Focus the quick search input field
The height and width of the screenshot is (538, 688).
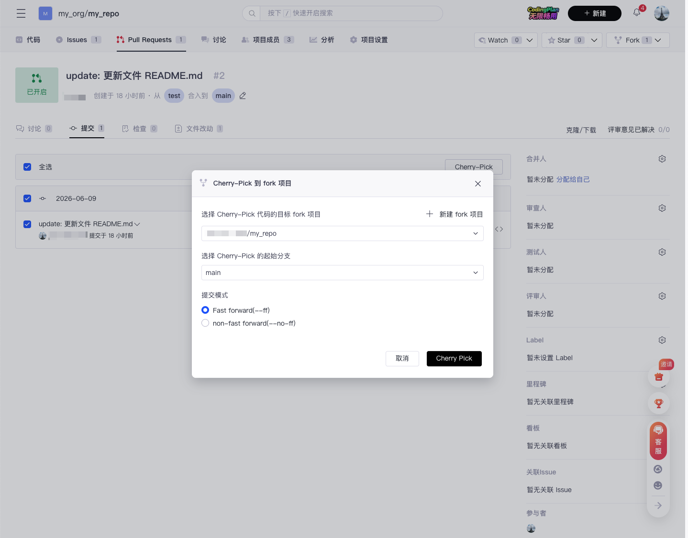pyautogui.click(x=351, y=13)
